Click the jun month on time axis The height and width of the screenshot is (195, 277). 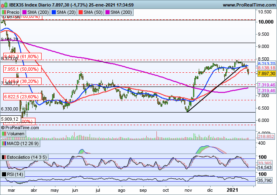(75, 191)
